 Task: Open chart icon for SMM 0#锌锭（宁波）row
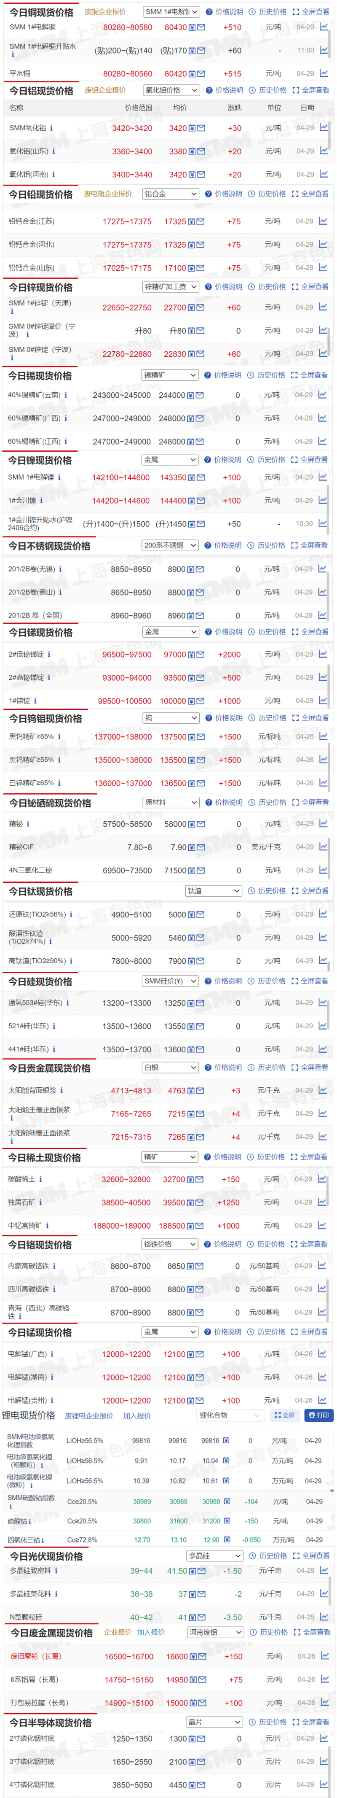tap(323, 354)
